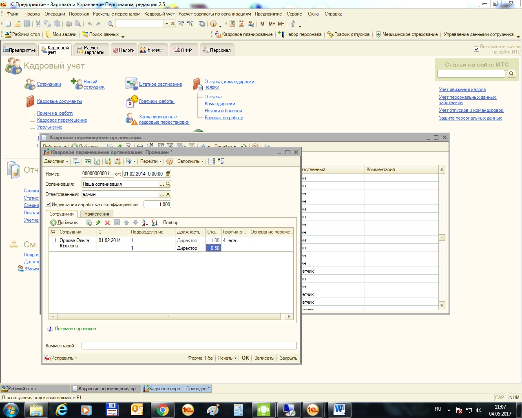Expand the Действия dropdown in document window
The width and height of the screenshot is (522, 418).
click(x=55, y=161)
